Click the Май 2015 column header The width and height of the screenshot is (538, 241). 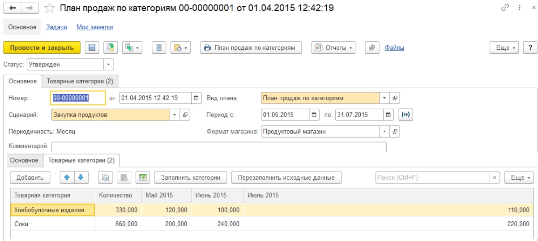tap(166, 196)
